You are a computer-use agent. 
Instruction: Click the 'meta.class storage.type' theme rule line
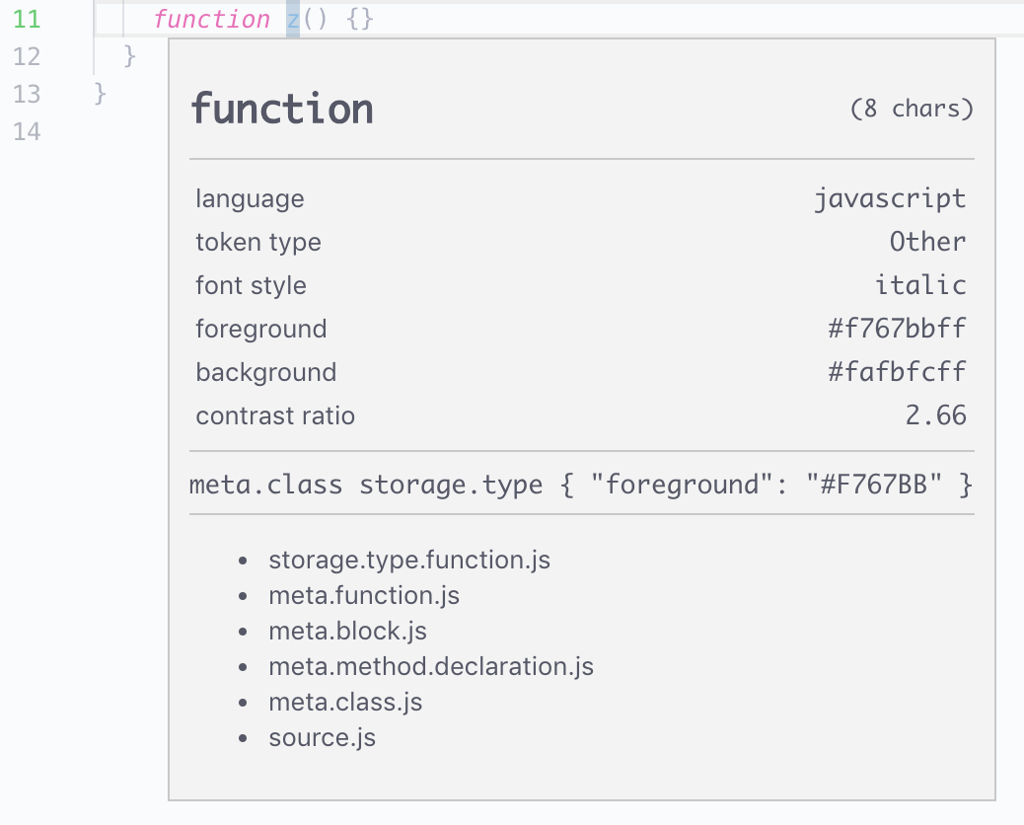(581, 485)
